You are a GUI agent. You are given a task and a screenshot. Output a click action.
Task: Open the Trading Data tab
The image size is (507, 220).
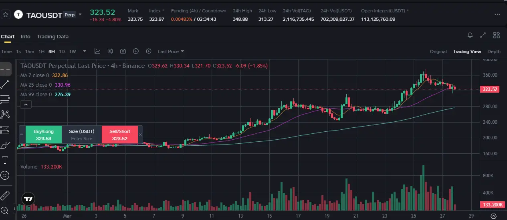pyautogui.click(x=53, y=36)
